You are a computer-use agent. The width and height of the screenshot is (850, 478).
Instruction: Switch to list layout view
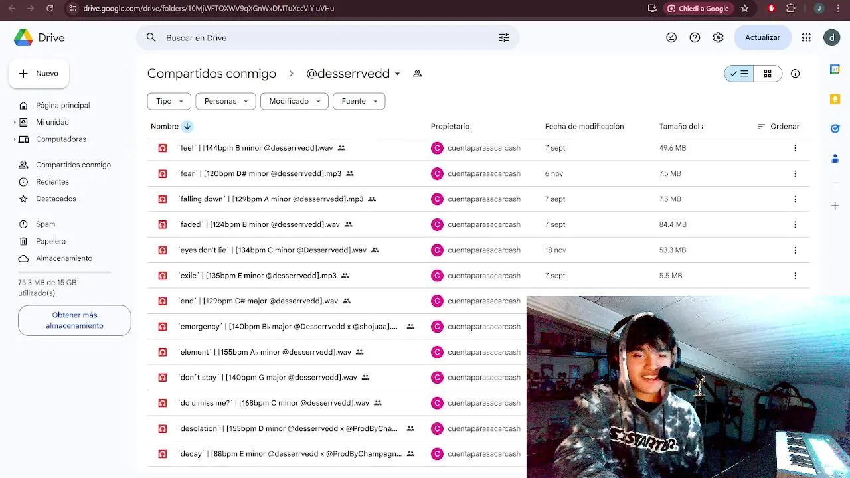[739, 74]
